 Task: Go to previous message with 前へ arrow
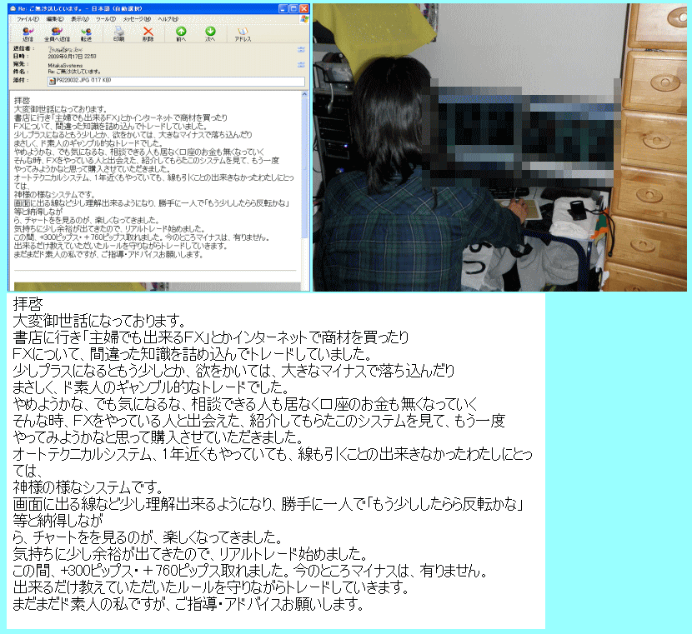coord(181,33)
